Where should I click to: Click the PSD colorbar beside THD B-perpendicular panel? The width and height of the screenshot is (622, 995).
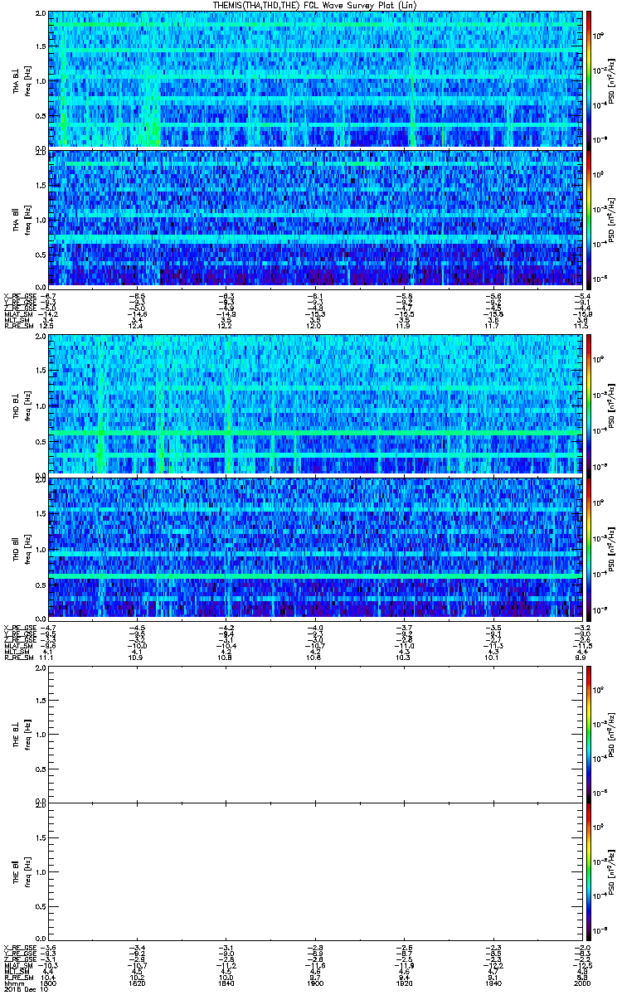pos(589,405)
